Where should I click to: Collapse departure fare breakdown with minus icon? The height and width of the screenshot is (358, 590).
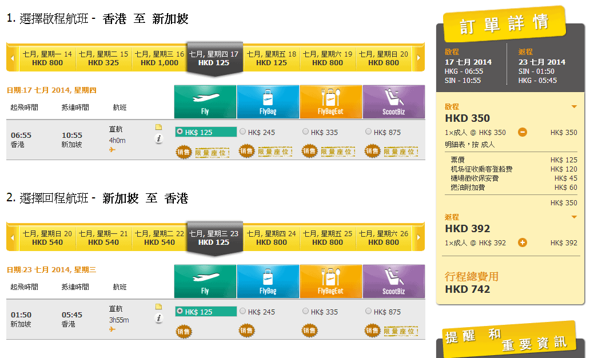click(523, 132)
